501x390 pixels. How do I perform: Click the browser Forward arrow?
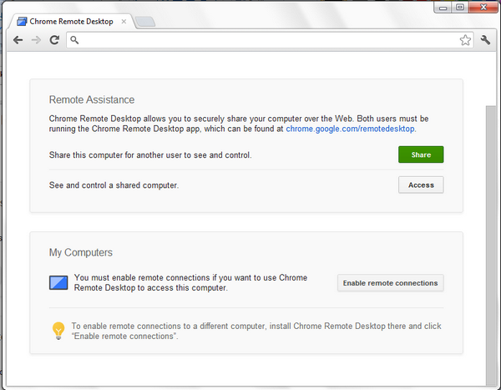(x=36, y=39)
